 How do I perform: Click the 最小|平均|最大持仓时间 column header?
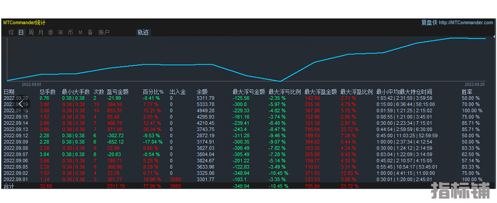(x=404, y=92)
